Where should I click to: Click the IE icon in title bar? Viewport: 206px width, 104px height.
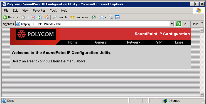(x=4, y=4)
